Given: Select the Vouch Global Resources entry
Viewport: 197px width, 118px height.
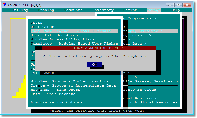Looking at the screenshot, I should click(x=151, y=102).
